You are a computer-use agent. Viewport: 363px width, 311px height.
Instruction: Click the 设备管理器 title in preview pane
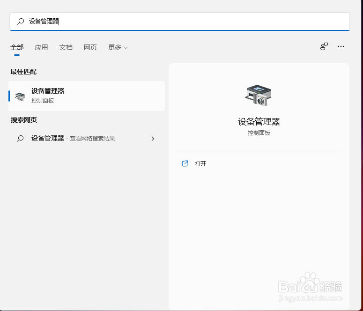259,122
